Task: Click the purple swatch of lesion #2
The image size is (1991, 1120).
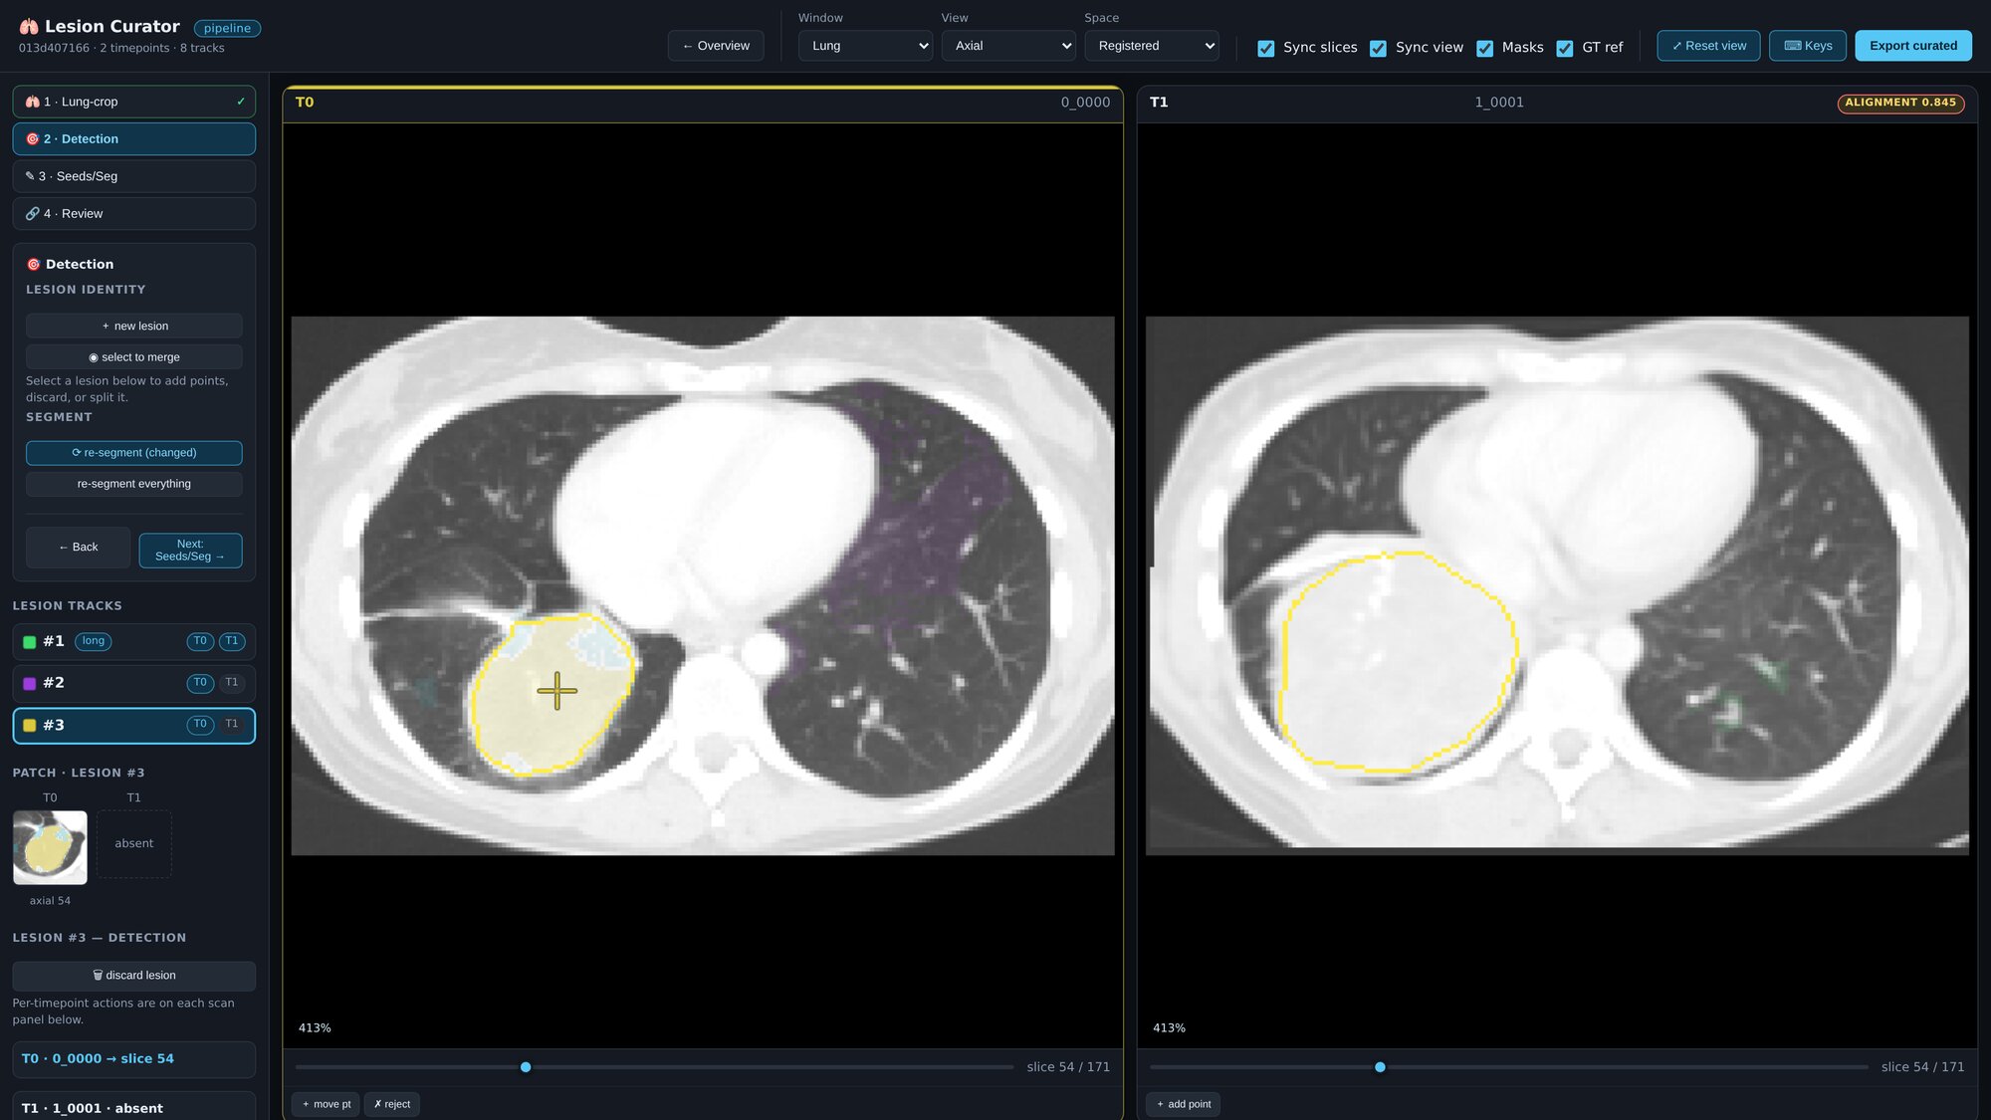Action: coord(30,683)
